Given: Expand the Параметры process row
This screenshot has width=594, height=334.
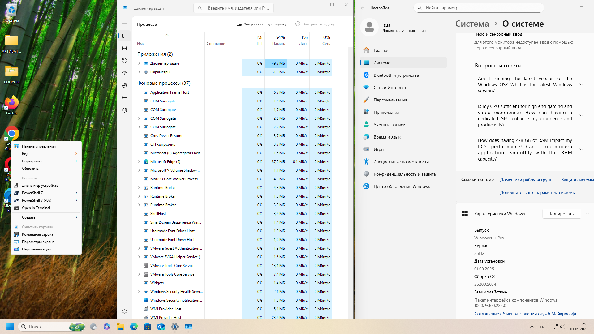Looking at the screenshot, I should point(139,72).
